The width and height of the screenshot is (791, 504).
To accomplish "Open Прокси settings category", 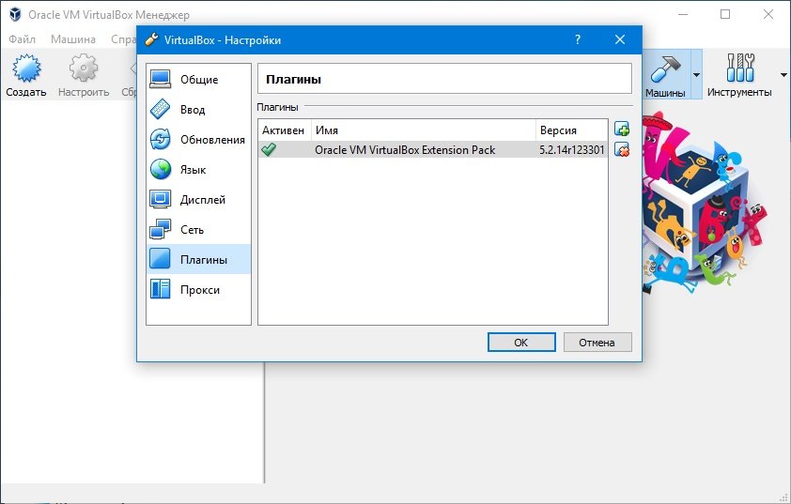I will tap(199, 290).
